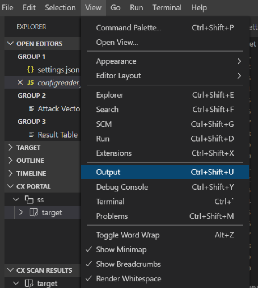Toggle Render Whitespace off
This screenshot has width=258, height=288.
coord(128,278)
